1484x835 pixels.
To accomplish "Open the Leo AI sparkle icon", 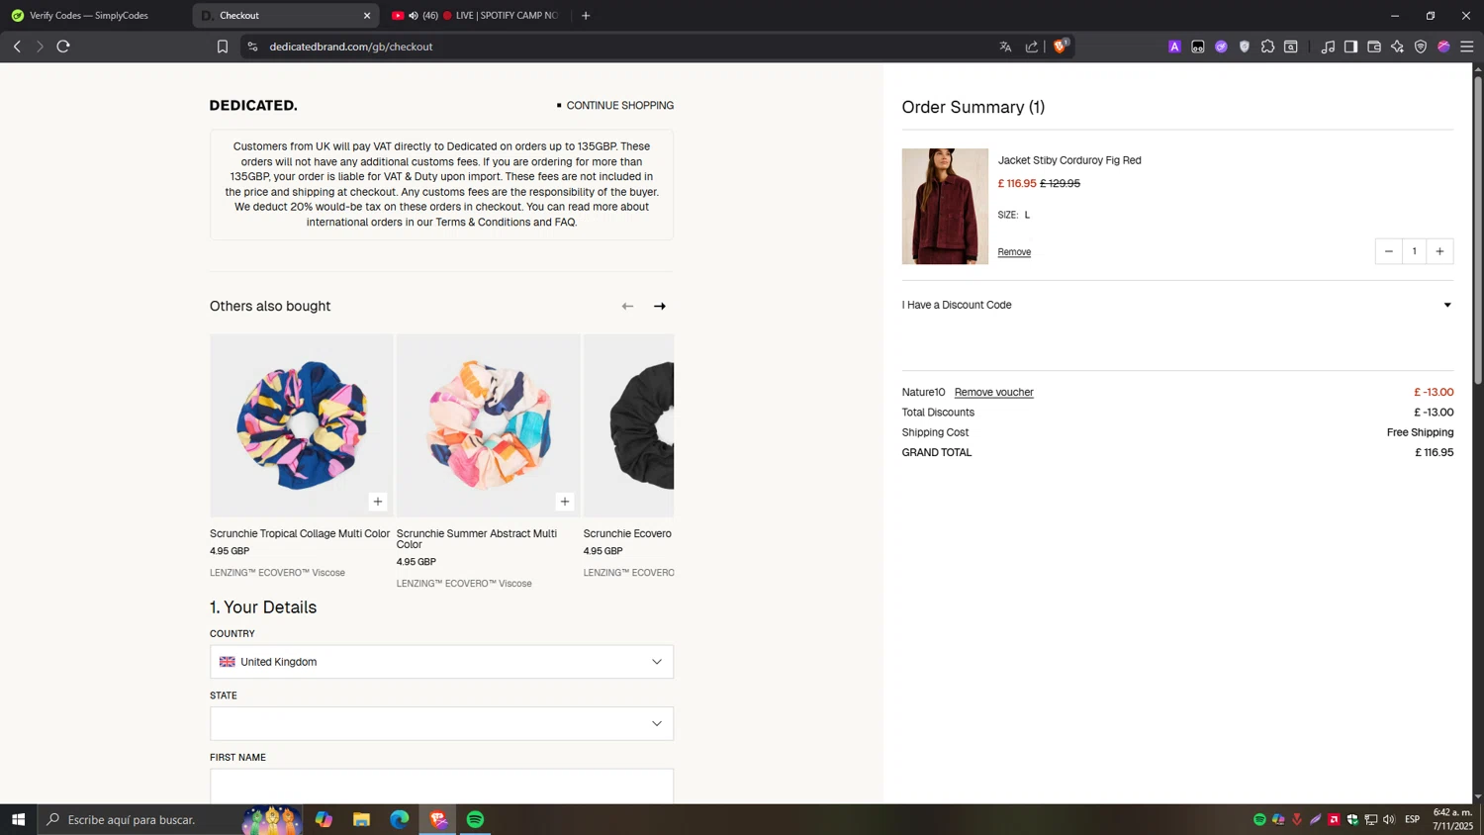I will tap(1397, 46).
